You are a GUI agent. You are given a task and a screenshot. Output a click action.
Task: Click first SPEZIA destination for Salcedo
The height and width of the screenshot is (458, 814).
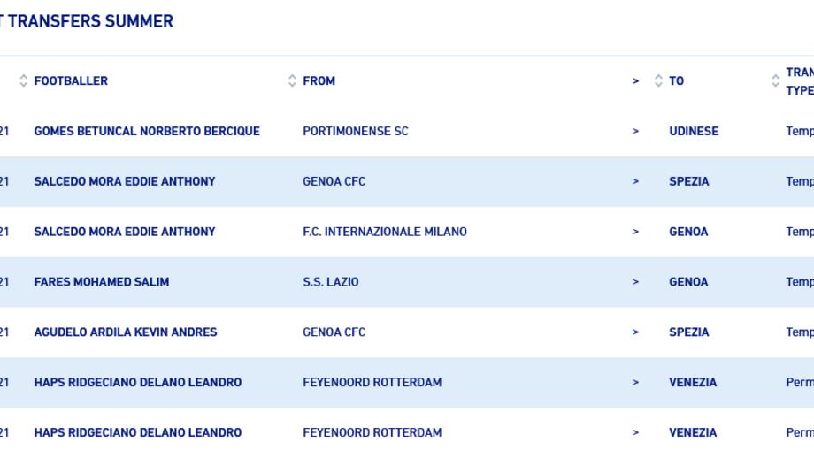[689, 181]
